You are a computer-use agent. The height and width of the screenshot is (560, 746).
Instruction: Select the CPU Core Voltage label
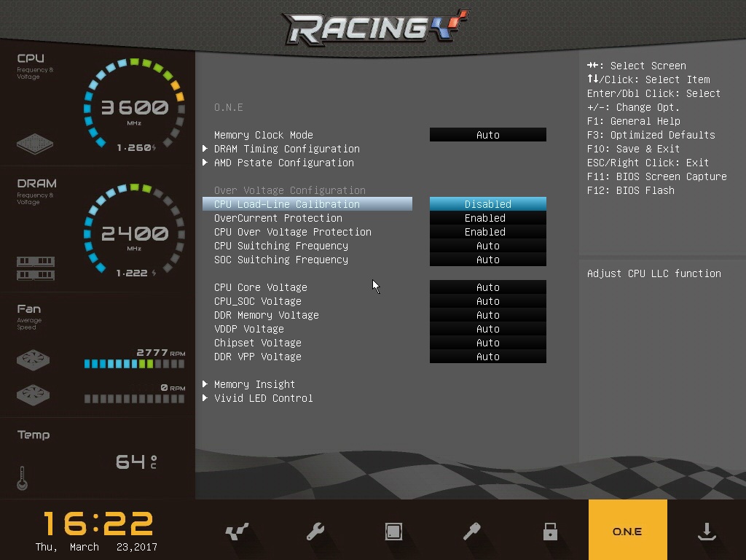click(x=261, y=287)
